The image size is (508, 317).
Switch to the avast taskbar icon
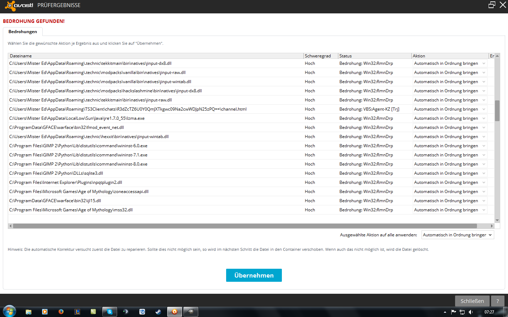pyautogui.click(x=175, y=312)
